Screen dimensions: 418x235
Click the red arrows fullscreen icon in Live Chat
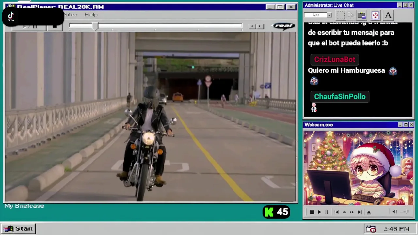(375, 15)
